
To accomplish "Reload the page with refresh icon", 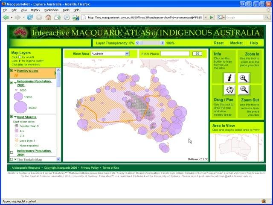I will pos(30,18).
